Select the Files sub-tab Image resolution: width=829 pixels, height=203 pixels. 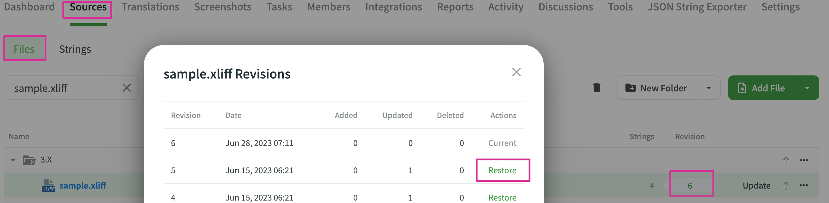tap(24, 49)
